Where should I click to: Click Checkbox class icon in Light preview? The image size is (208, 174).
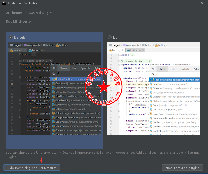click(151, 97)
